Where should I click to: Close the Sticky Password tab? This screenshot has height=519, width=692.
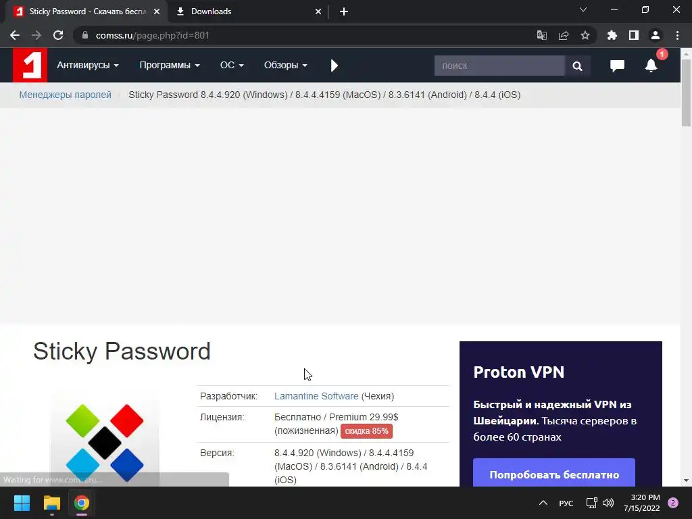[x=157, y=11]
